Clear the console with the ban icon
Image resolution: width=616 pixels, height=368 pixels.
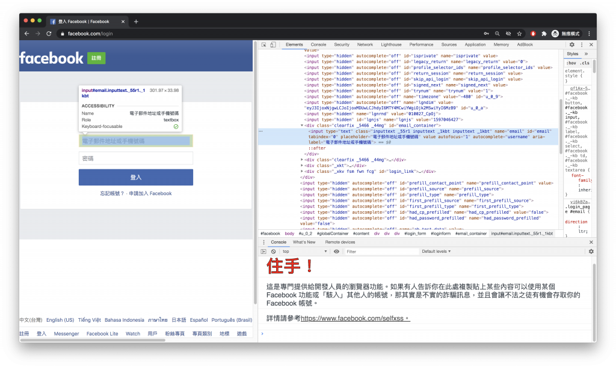pyautogui.click(x=274, y=252)
